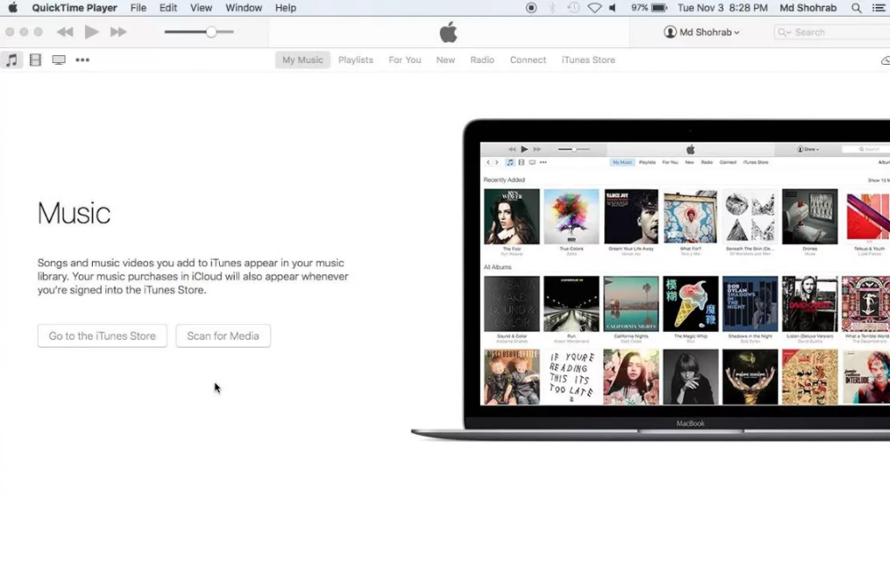Go to the iTunes Store tab
This screenshot has width=890, height=562.
[x=588, y=60]
